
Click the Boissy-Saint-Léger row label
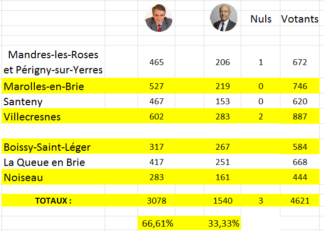[x=47, y=147]
